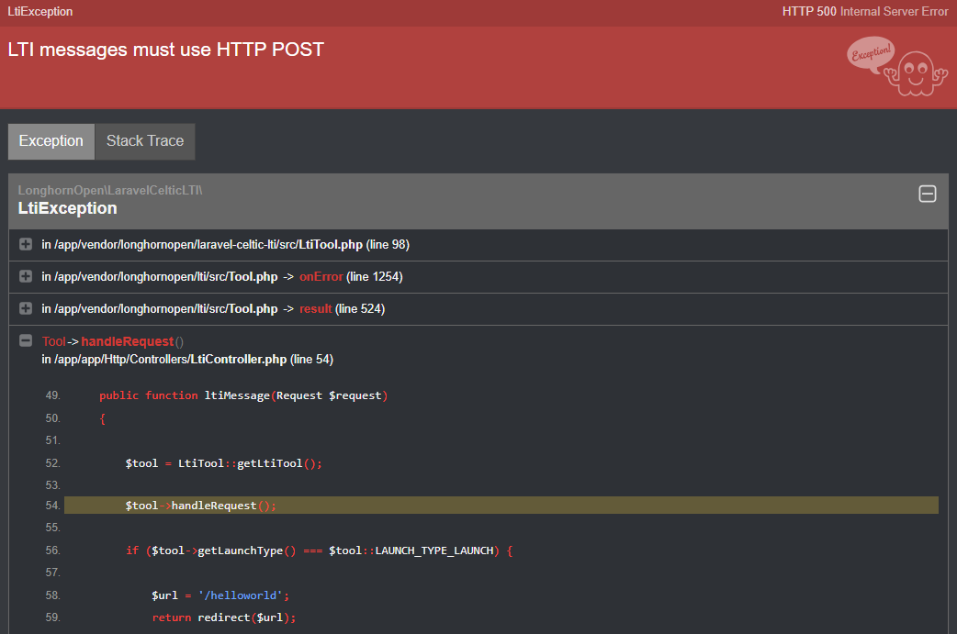Open the result method link
The width and height of the screenshot is (957, 634).
pyautogui.click(x=315, y=308)
